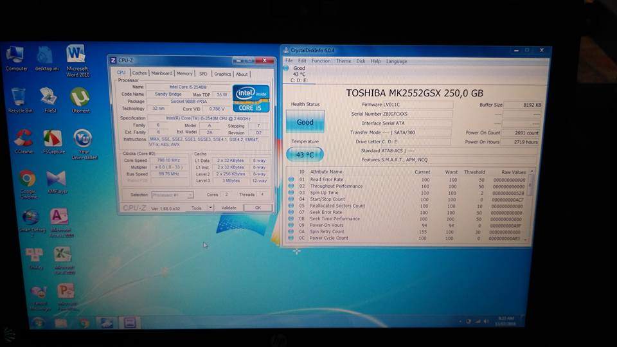This screenshot has height=347, width=617.
Task: Select the Power-On Hours attribute row
Action: [x=409, y=226]
